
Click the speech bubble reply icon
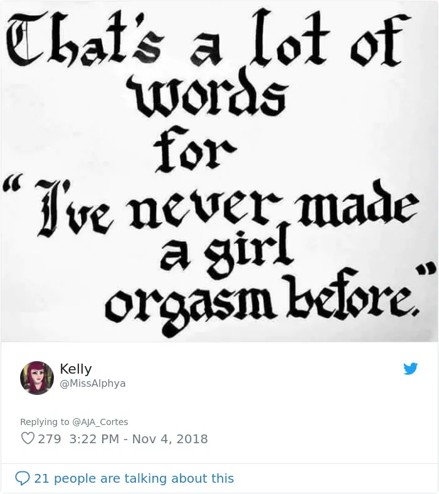(x=23, y=478)
